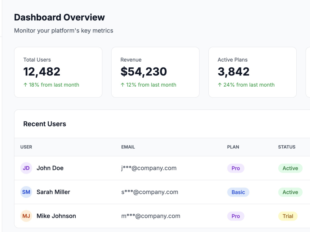Open the Sarah Miller user name

click(53, 192)
